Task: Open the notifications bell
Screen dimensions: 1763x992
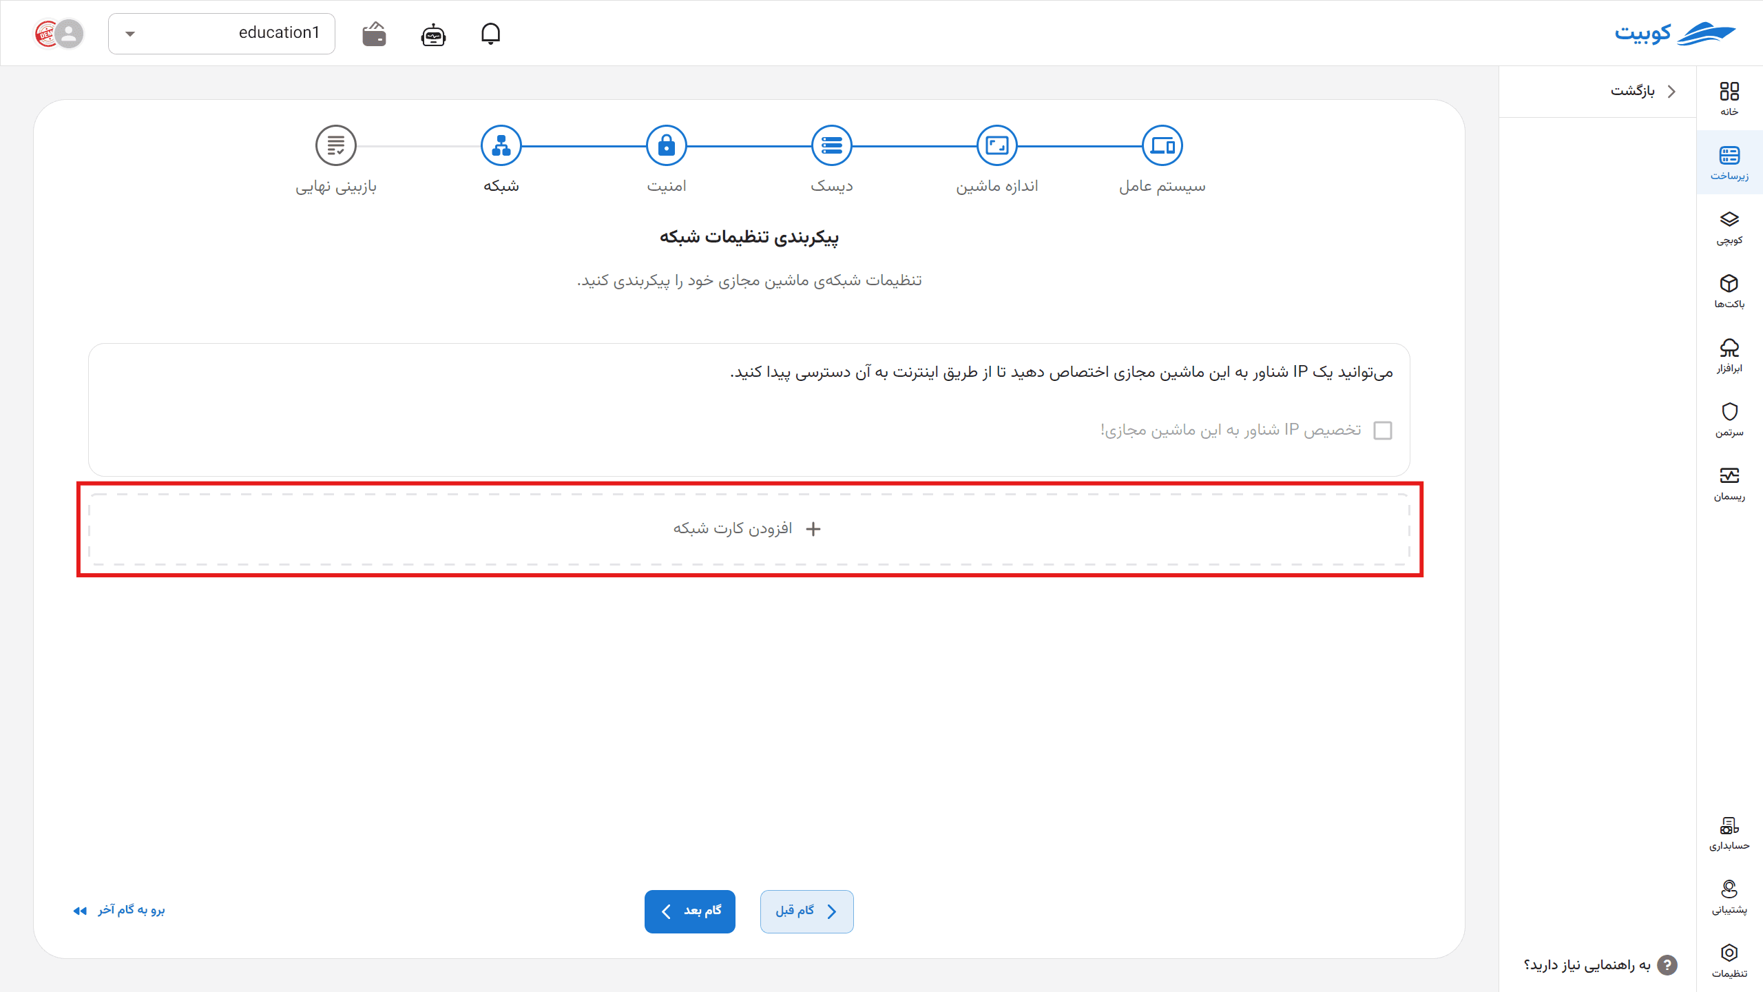Action: point(490,33)
